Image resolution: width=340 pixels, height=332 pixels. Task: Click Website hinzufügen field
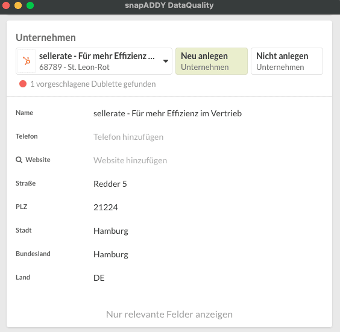click(x=130, y=160)
